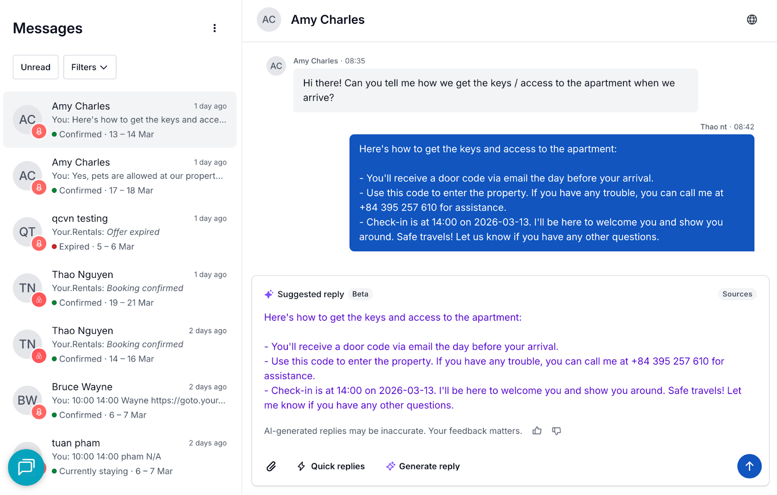Toggle the Unread messages filter
This screenshot has height=495, width=777.
[35, 67]
